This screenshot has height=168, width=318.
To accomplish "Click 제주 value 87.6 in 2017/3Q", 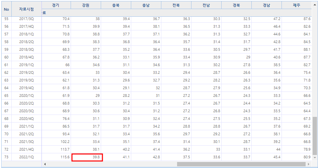I will pyautogui.click(x=297, y=19).
